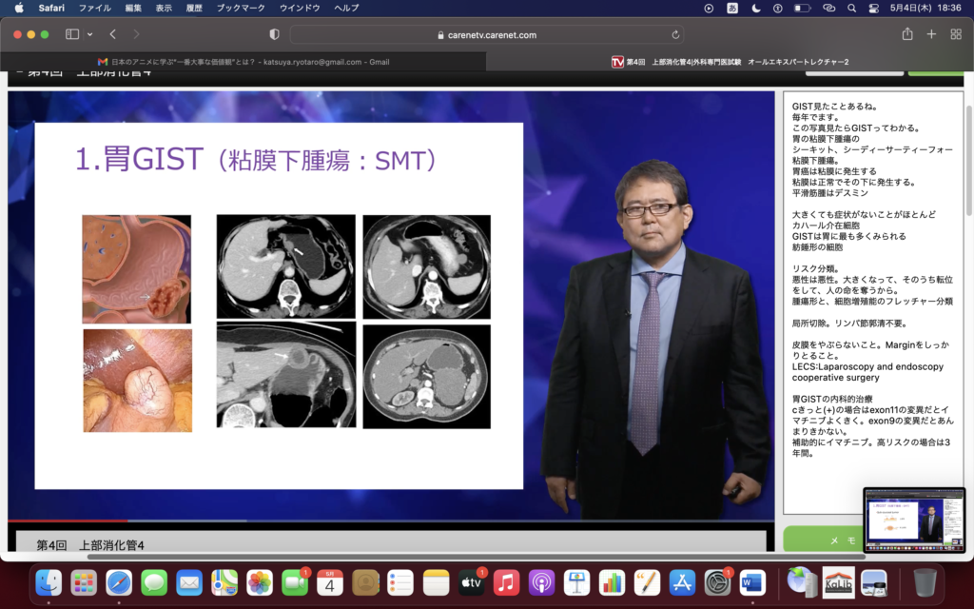Image resolution: width=974 pixels, height=609 pixels.
Task: Switch the Japanese input source indicator
Action: coord(732,8)
